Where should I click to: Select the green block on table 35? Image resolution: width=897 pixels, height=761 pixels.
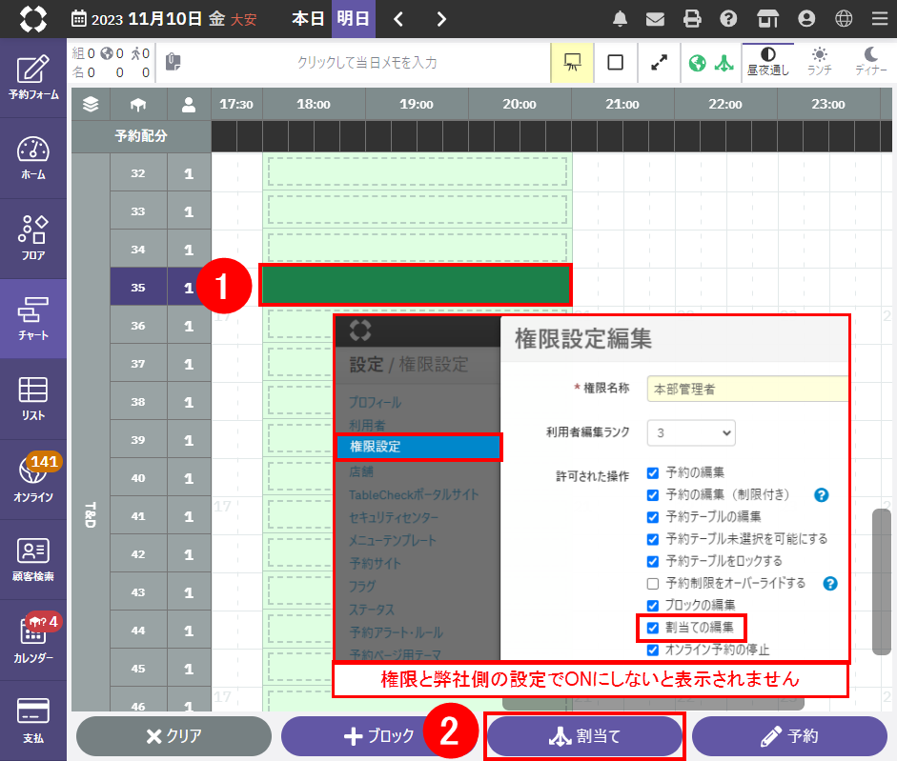[x=416, y=285]
